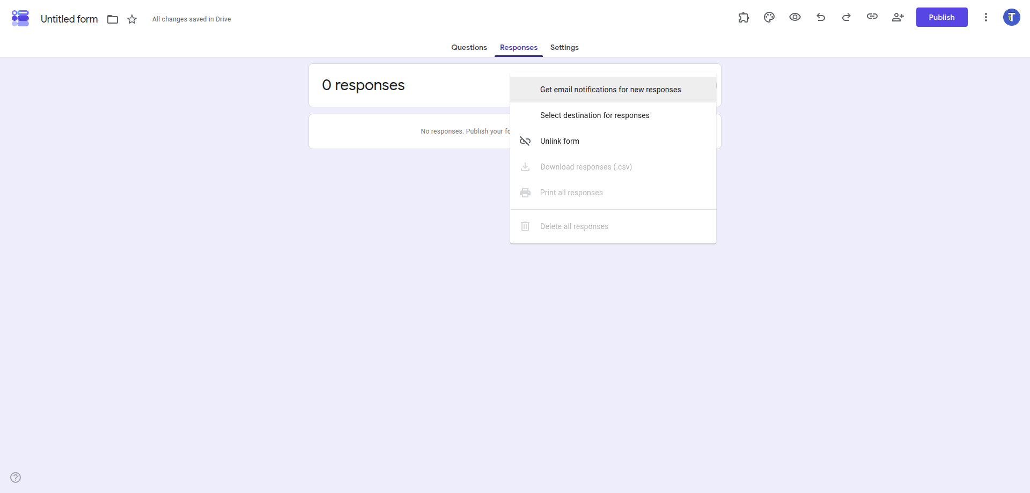The image size is (1030, 493).
Task: Click the No responses message text
Action: click(x=465, y=131)
